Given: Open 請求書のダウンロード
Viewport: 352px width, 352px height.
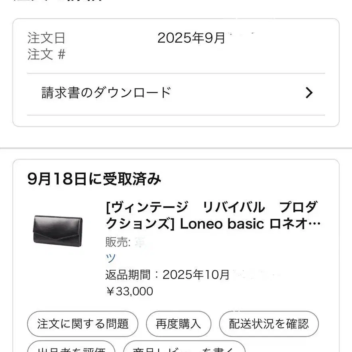Looking at the screenshot, I should coord(106,93).
